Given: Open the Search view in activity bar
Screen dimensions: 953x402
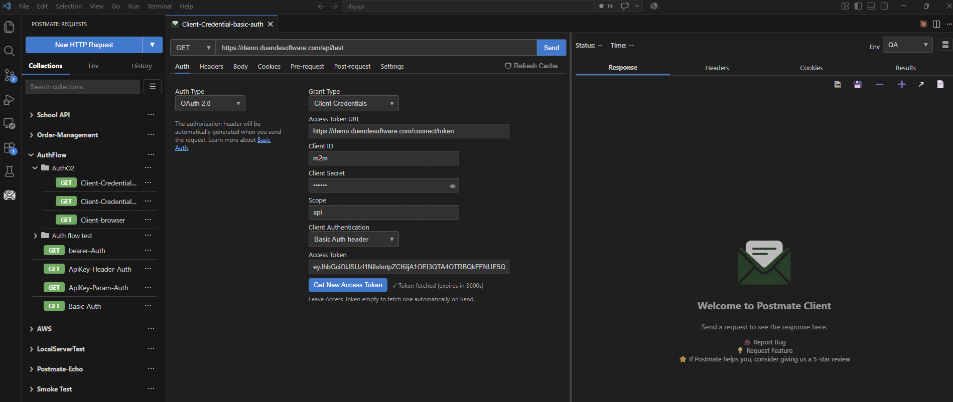Looking at the screenshot, I should point(9,51).
